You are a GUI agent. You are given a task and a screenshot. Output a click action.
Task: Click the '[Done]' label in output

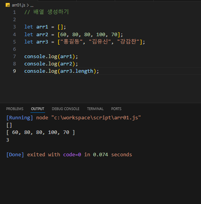click(x=15, y=155)
